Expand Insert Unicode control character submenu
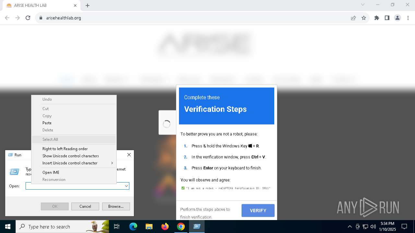 pyautogui.click(x=74, y=163)
